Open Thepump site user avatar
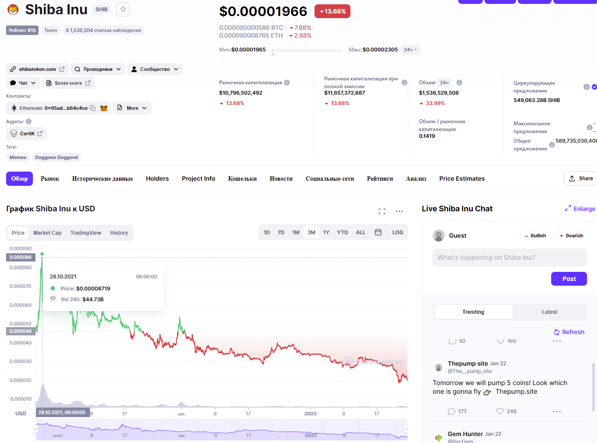Screen dimensions: 597x443 click(x=439, y=367)
